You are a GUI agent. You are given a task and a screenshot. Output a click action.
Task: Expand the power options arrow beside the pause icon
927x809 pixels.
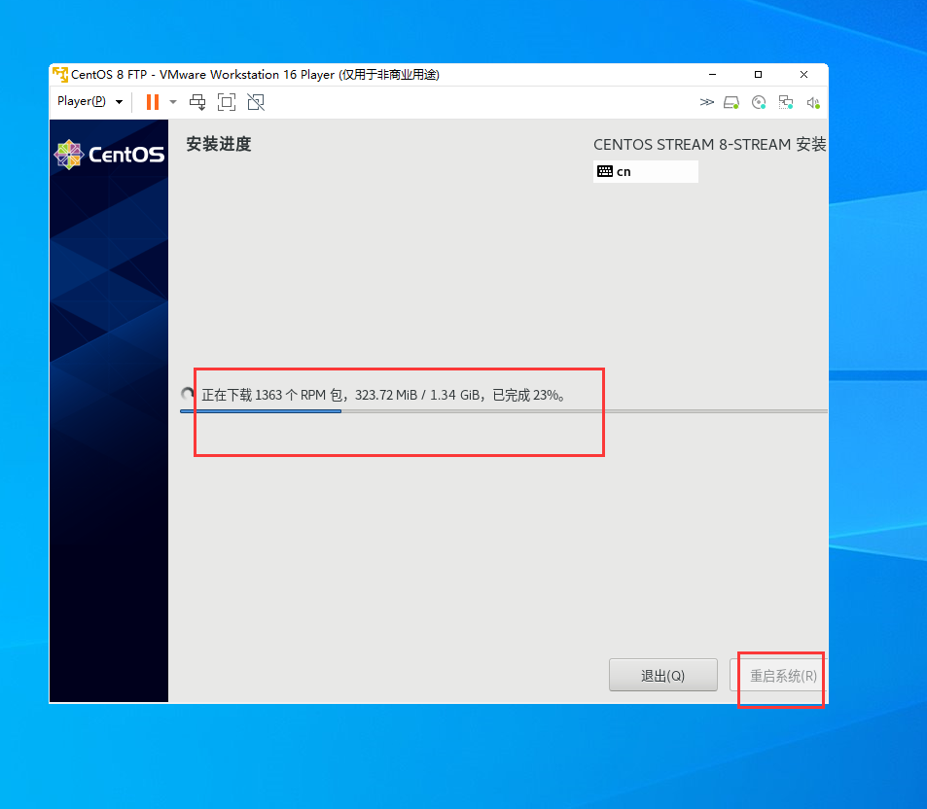(x=173, y=102)
